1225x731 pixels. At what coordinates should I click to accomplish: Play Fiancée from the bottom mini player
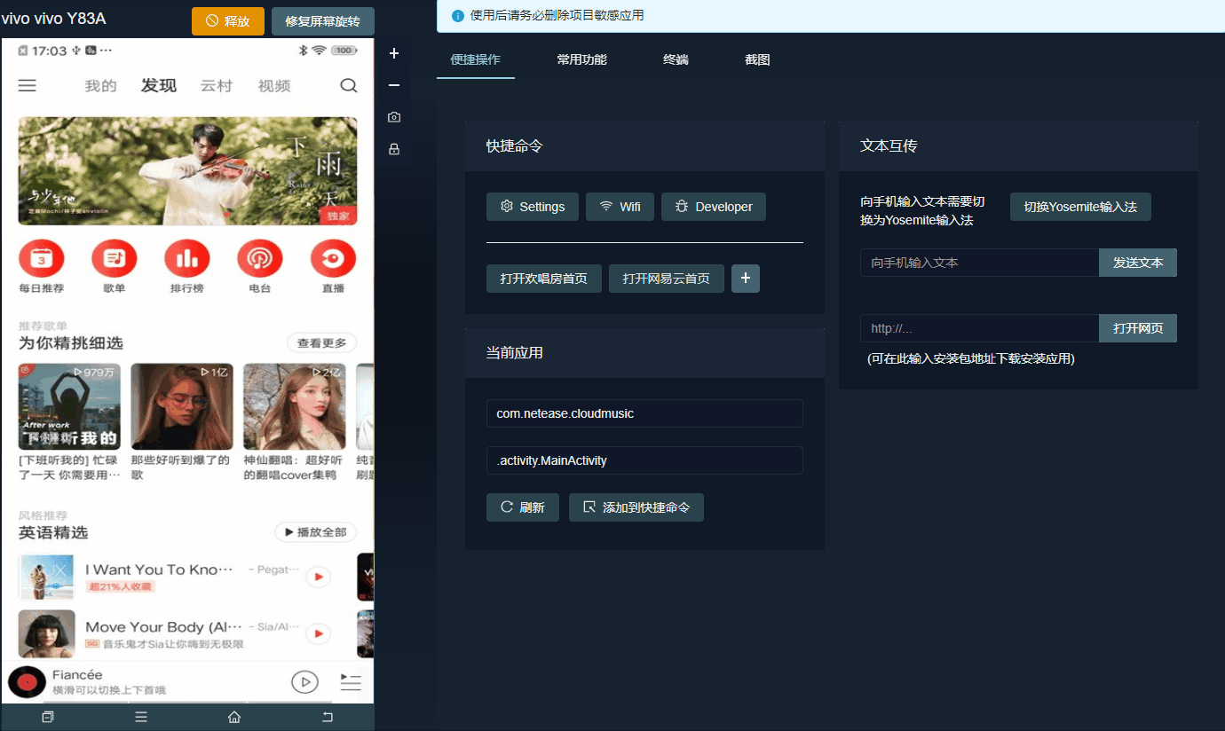(304, 681)
